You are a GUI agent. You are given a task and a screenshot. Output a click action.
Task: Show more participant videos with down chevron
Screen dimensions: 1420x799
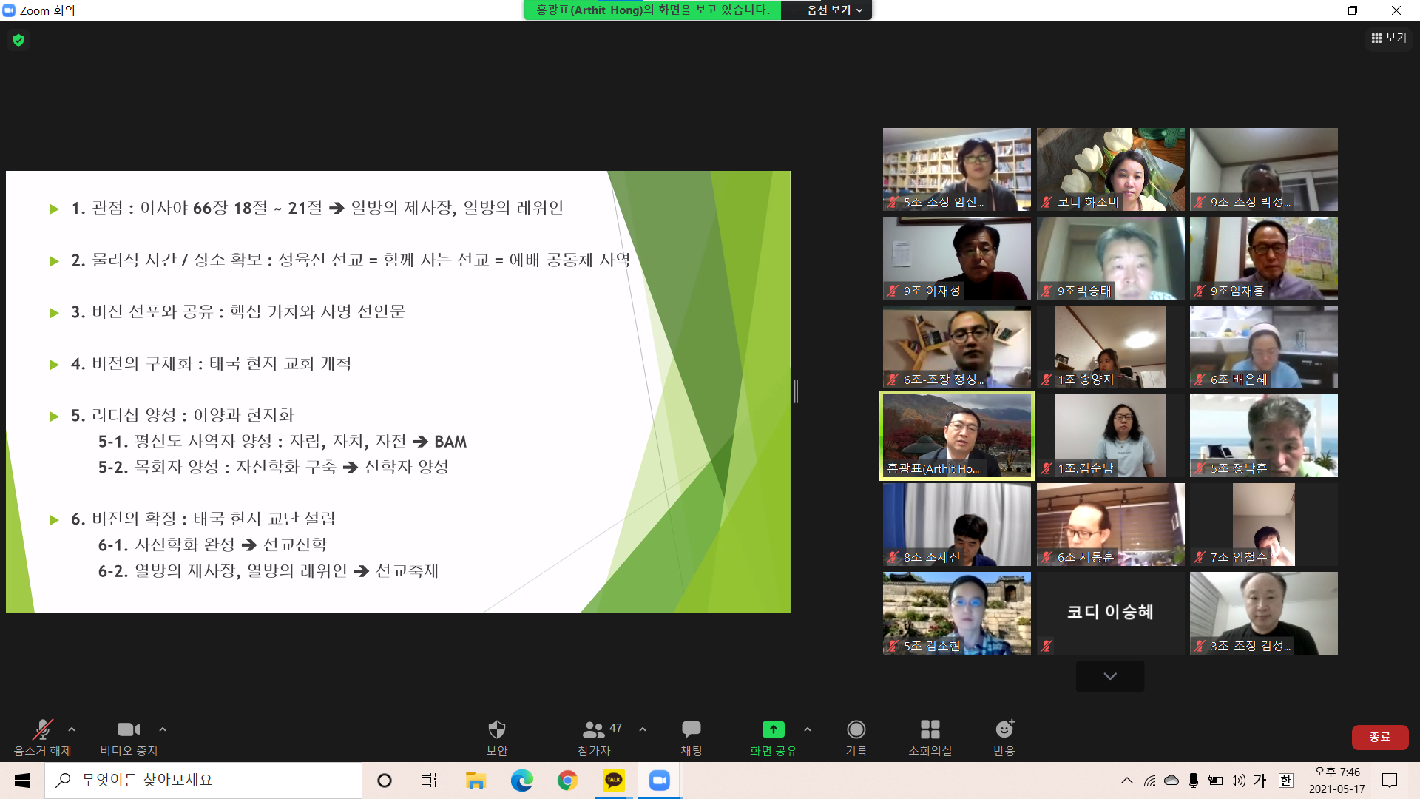(x=1109, y=676)
